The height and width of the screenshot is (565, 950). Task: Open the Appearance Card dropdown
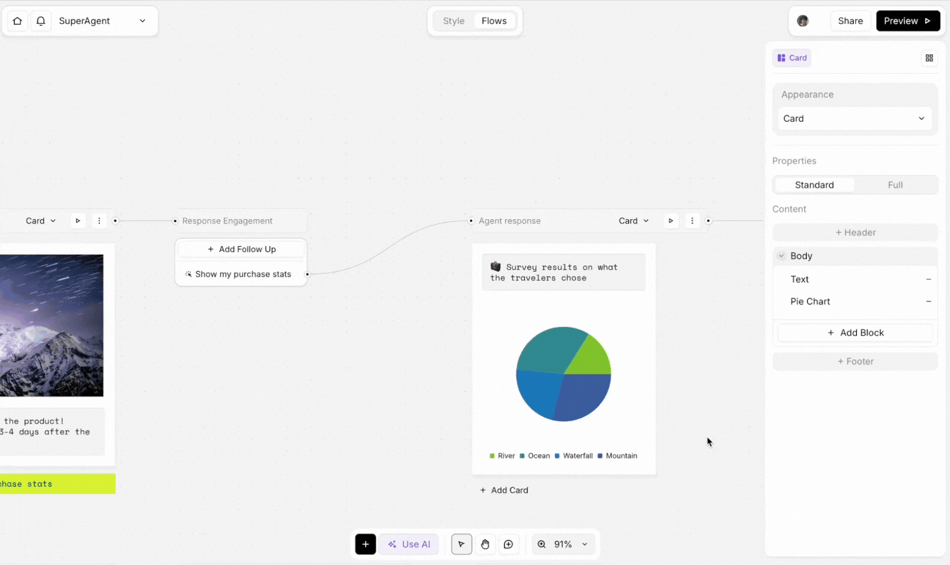pyautogui.click(x=854, y=118)
